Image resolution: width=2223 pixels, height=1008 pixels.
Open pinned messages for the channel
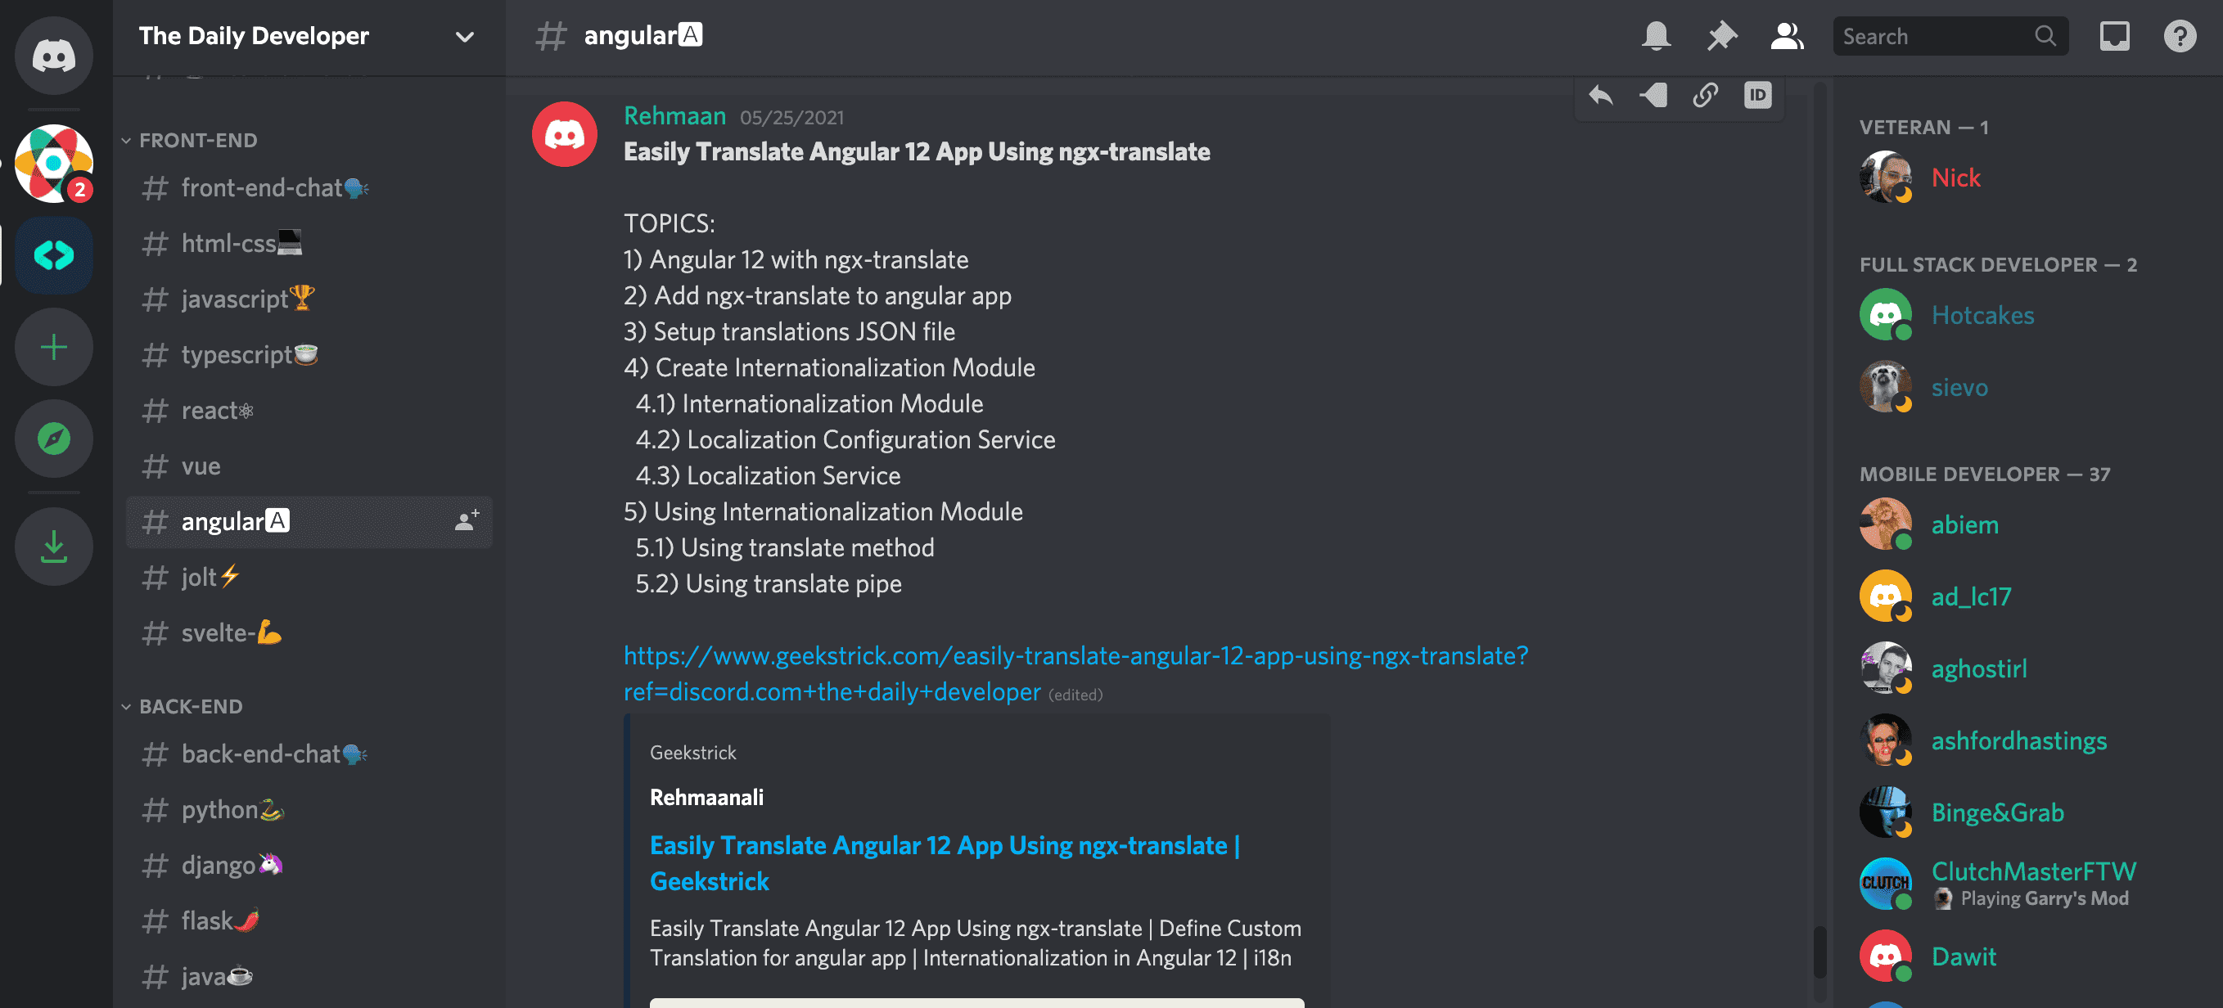tap(1720, 36)
